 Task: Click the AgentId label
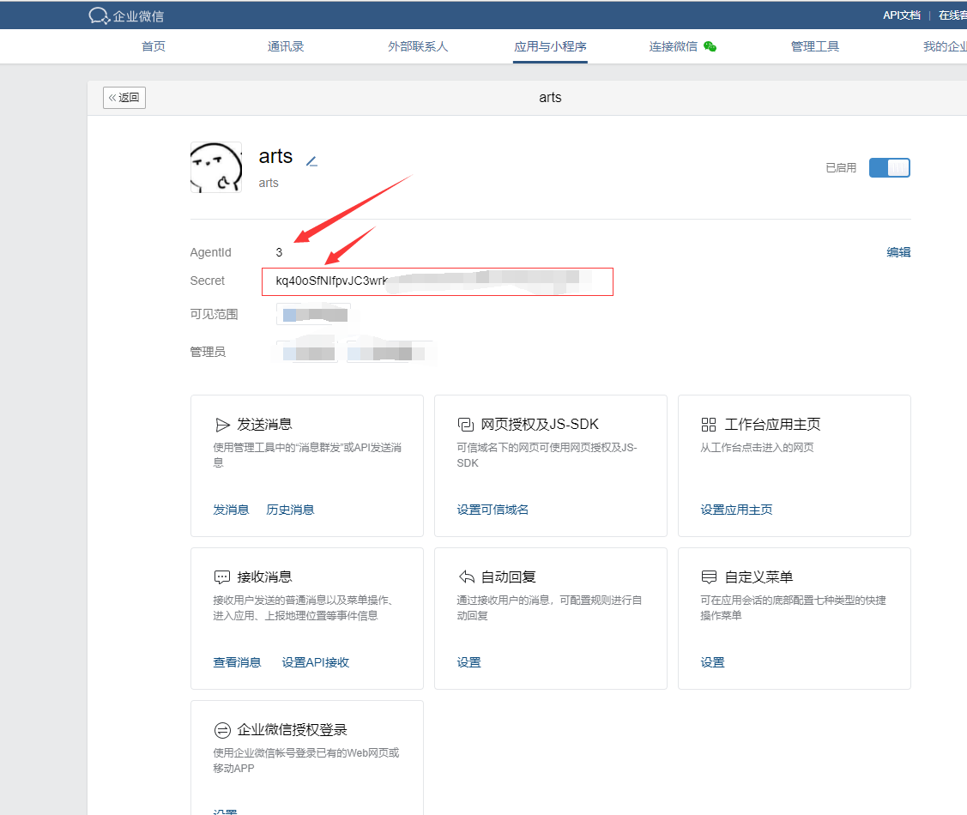tap(210, 253)
